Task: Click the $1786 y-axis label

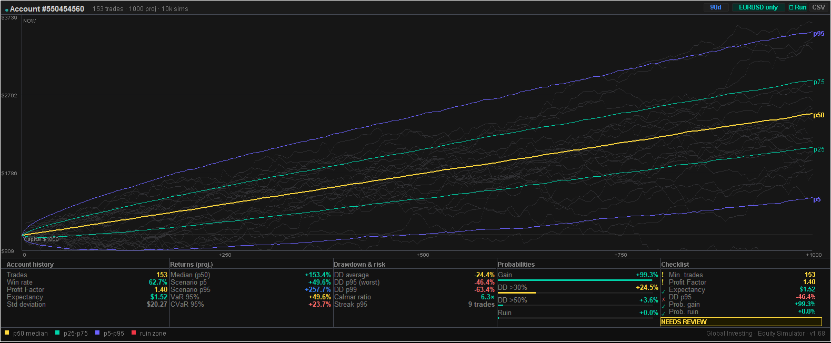Action: (x=9, y=174)
